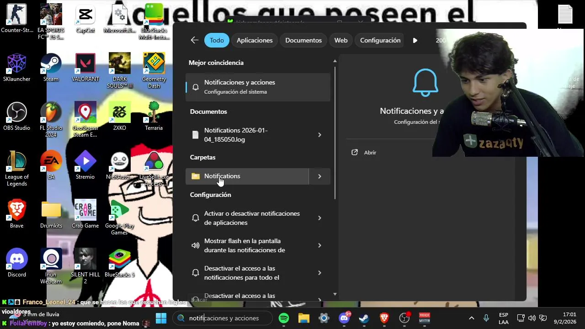The width and height of the screenshot is (585, 329).
Task: Switch to the Web search filter
Action: tap(341, 40)
